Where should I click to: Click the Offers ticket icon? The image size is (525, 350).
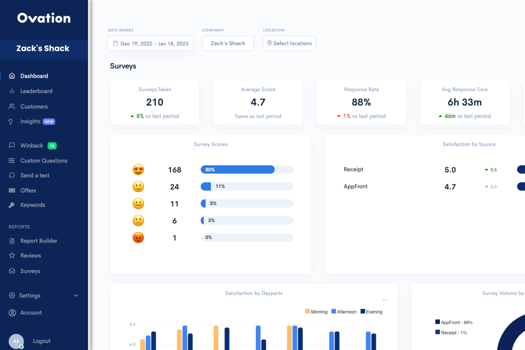[12, 190]
